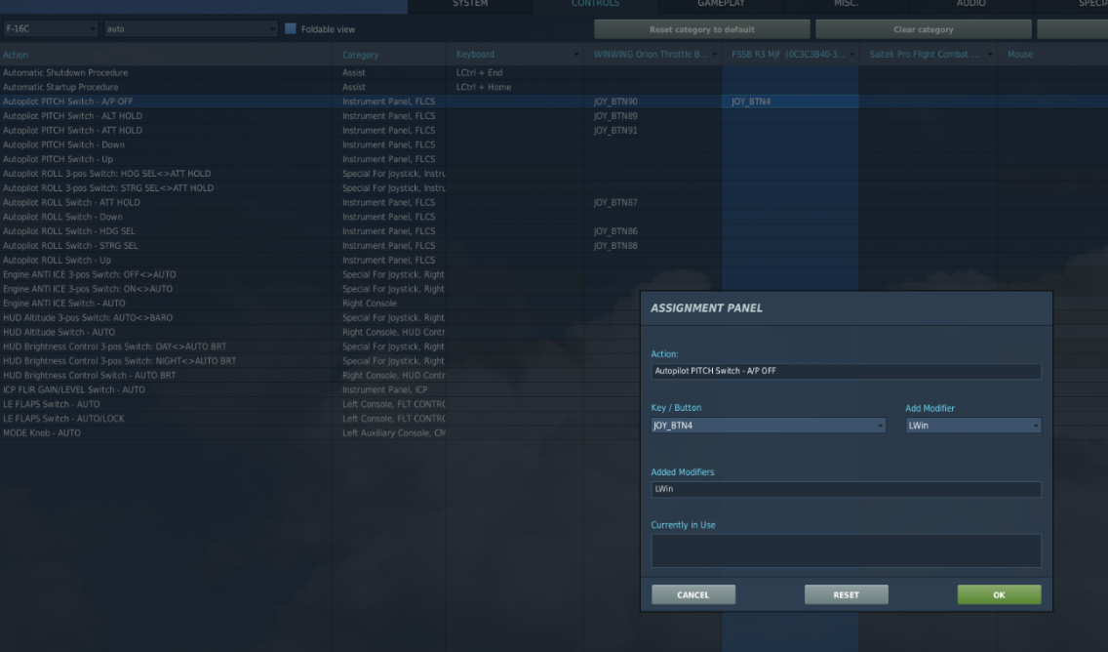Open the auto input-layer dropdown
The image size is (1108, 652).
pyautogui.click(x=190, y=29)
